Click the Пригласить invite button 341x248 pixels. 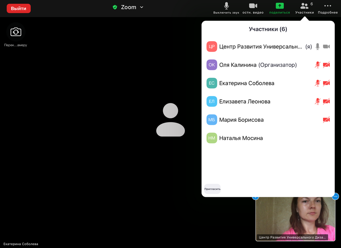(212, 189)
